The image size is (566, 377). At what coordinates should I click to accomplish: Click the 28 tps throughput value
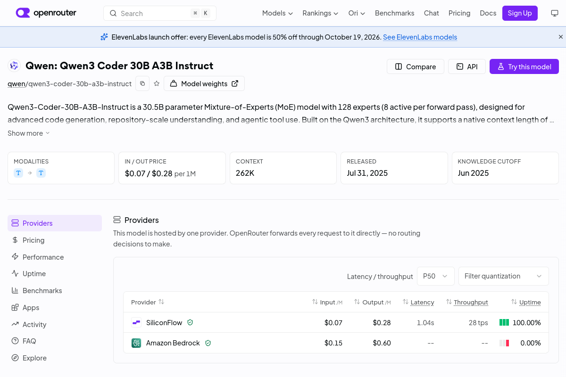pyautogui.click(x=478, y=323)
